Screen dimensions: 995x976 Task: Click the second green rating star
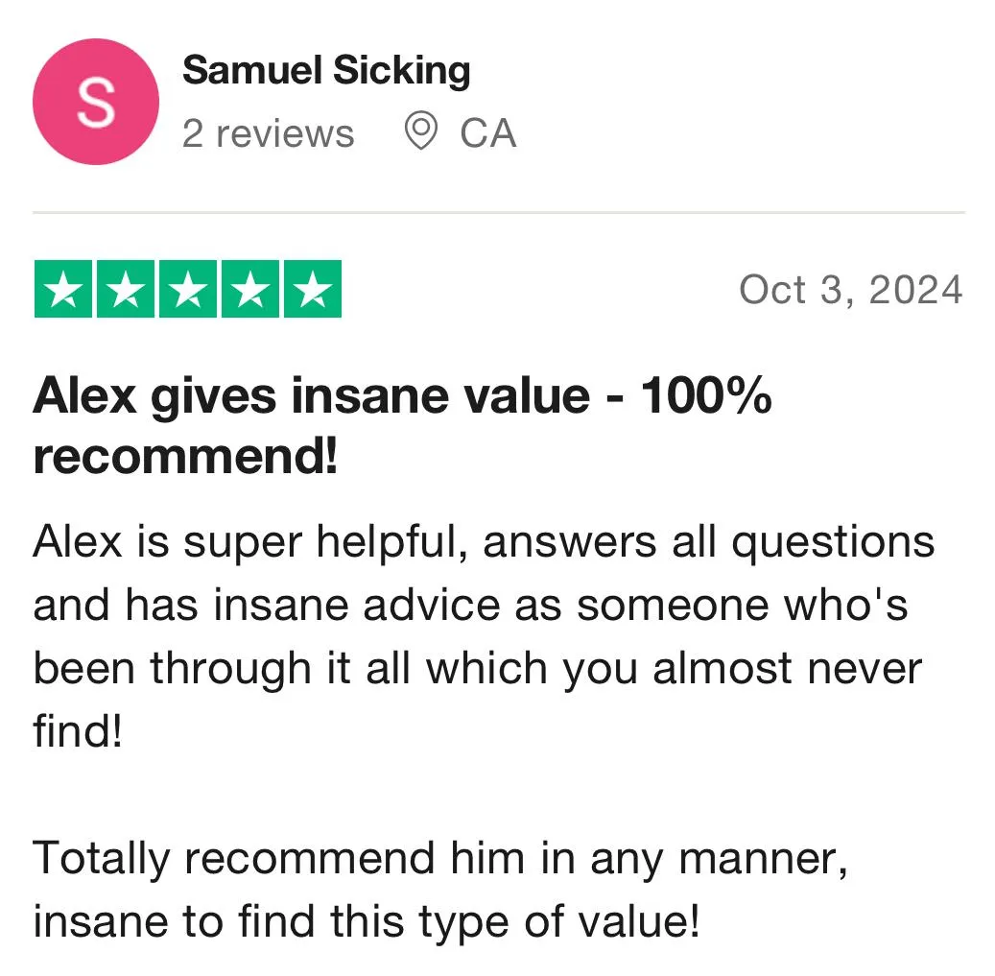[x=126, y=289]
